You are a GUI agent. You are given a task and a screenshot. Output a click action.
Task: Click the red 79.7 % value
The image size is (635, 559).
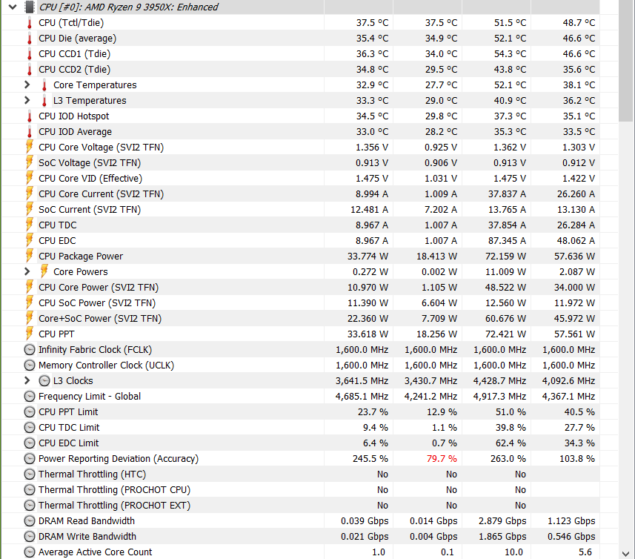[x=442, y=458]
